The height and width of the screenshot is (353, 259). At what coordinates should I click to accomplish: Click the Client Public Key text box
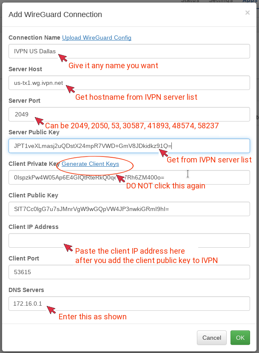[129, 209]
